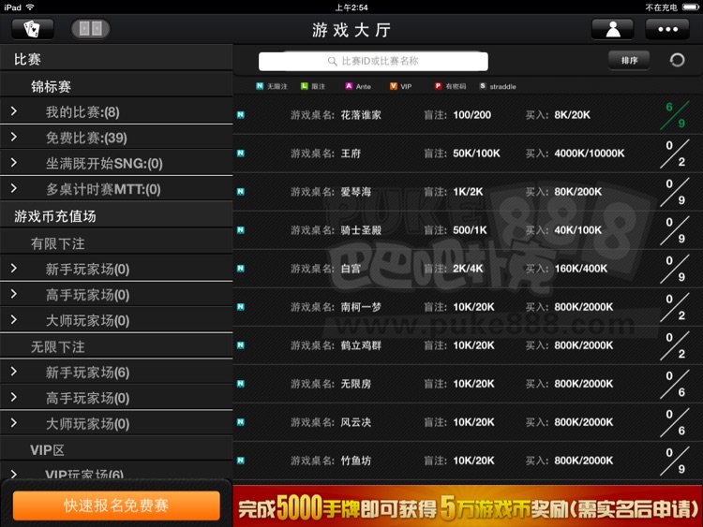The height and width of the screenshot is (527, 703).
Task: Click blinds value 500/1K
Action: click(470, 230)
